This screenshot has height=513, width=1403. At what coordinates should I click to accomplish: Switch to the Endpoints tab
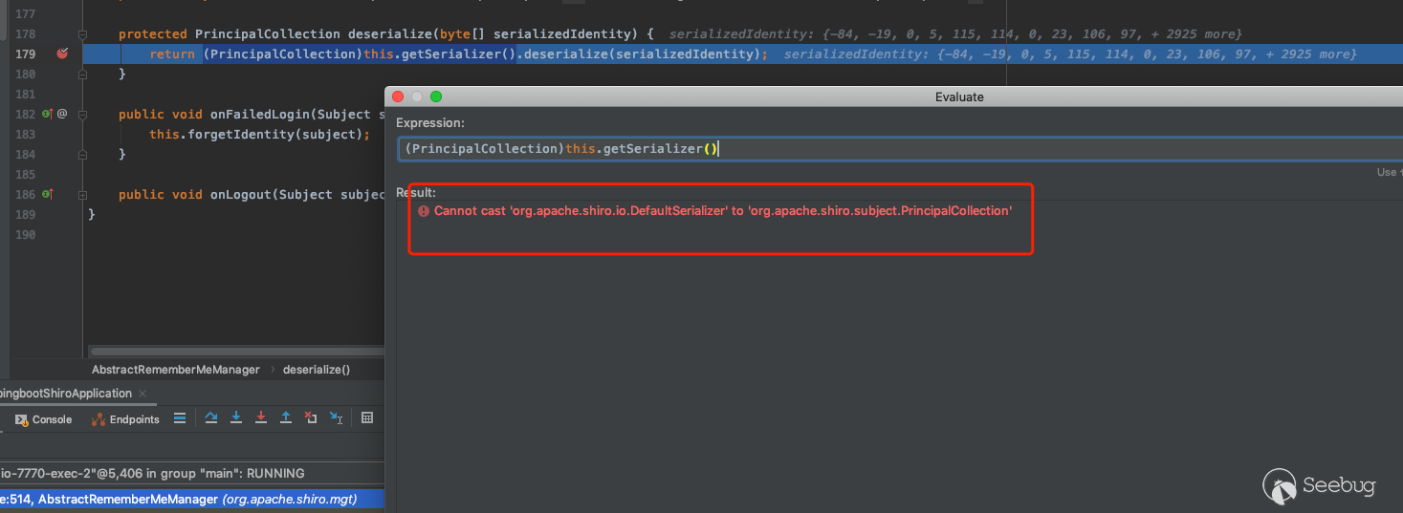125,419
